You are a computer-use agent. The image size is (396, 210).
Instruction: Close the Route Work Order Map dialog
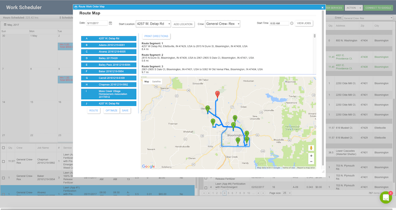[322, 7]
